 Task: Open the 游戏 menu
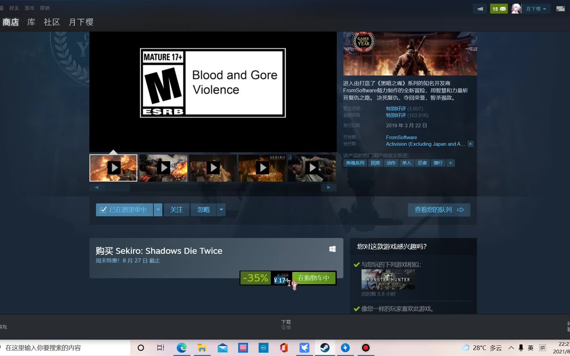[x=29, y=8]
